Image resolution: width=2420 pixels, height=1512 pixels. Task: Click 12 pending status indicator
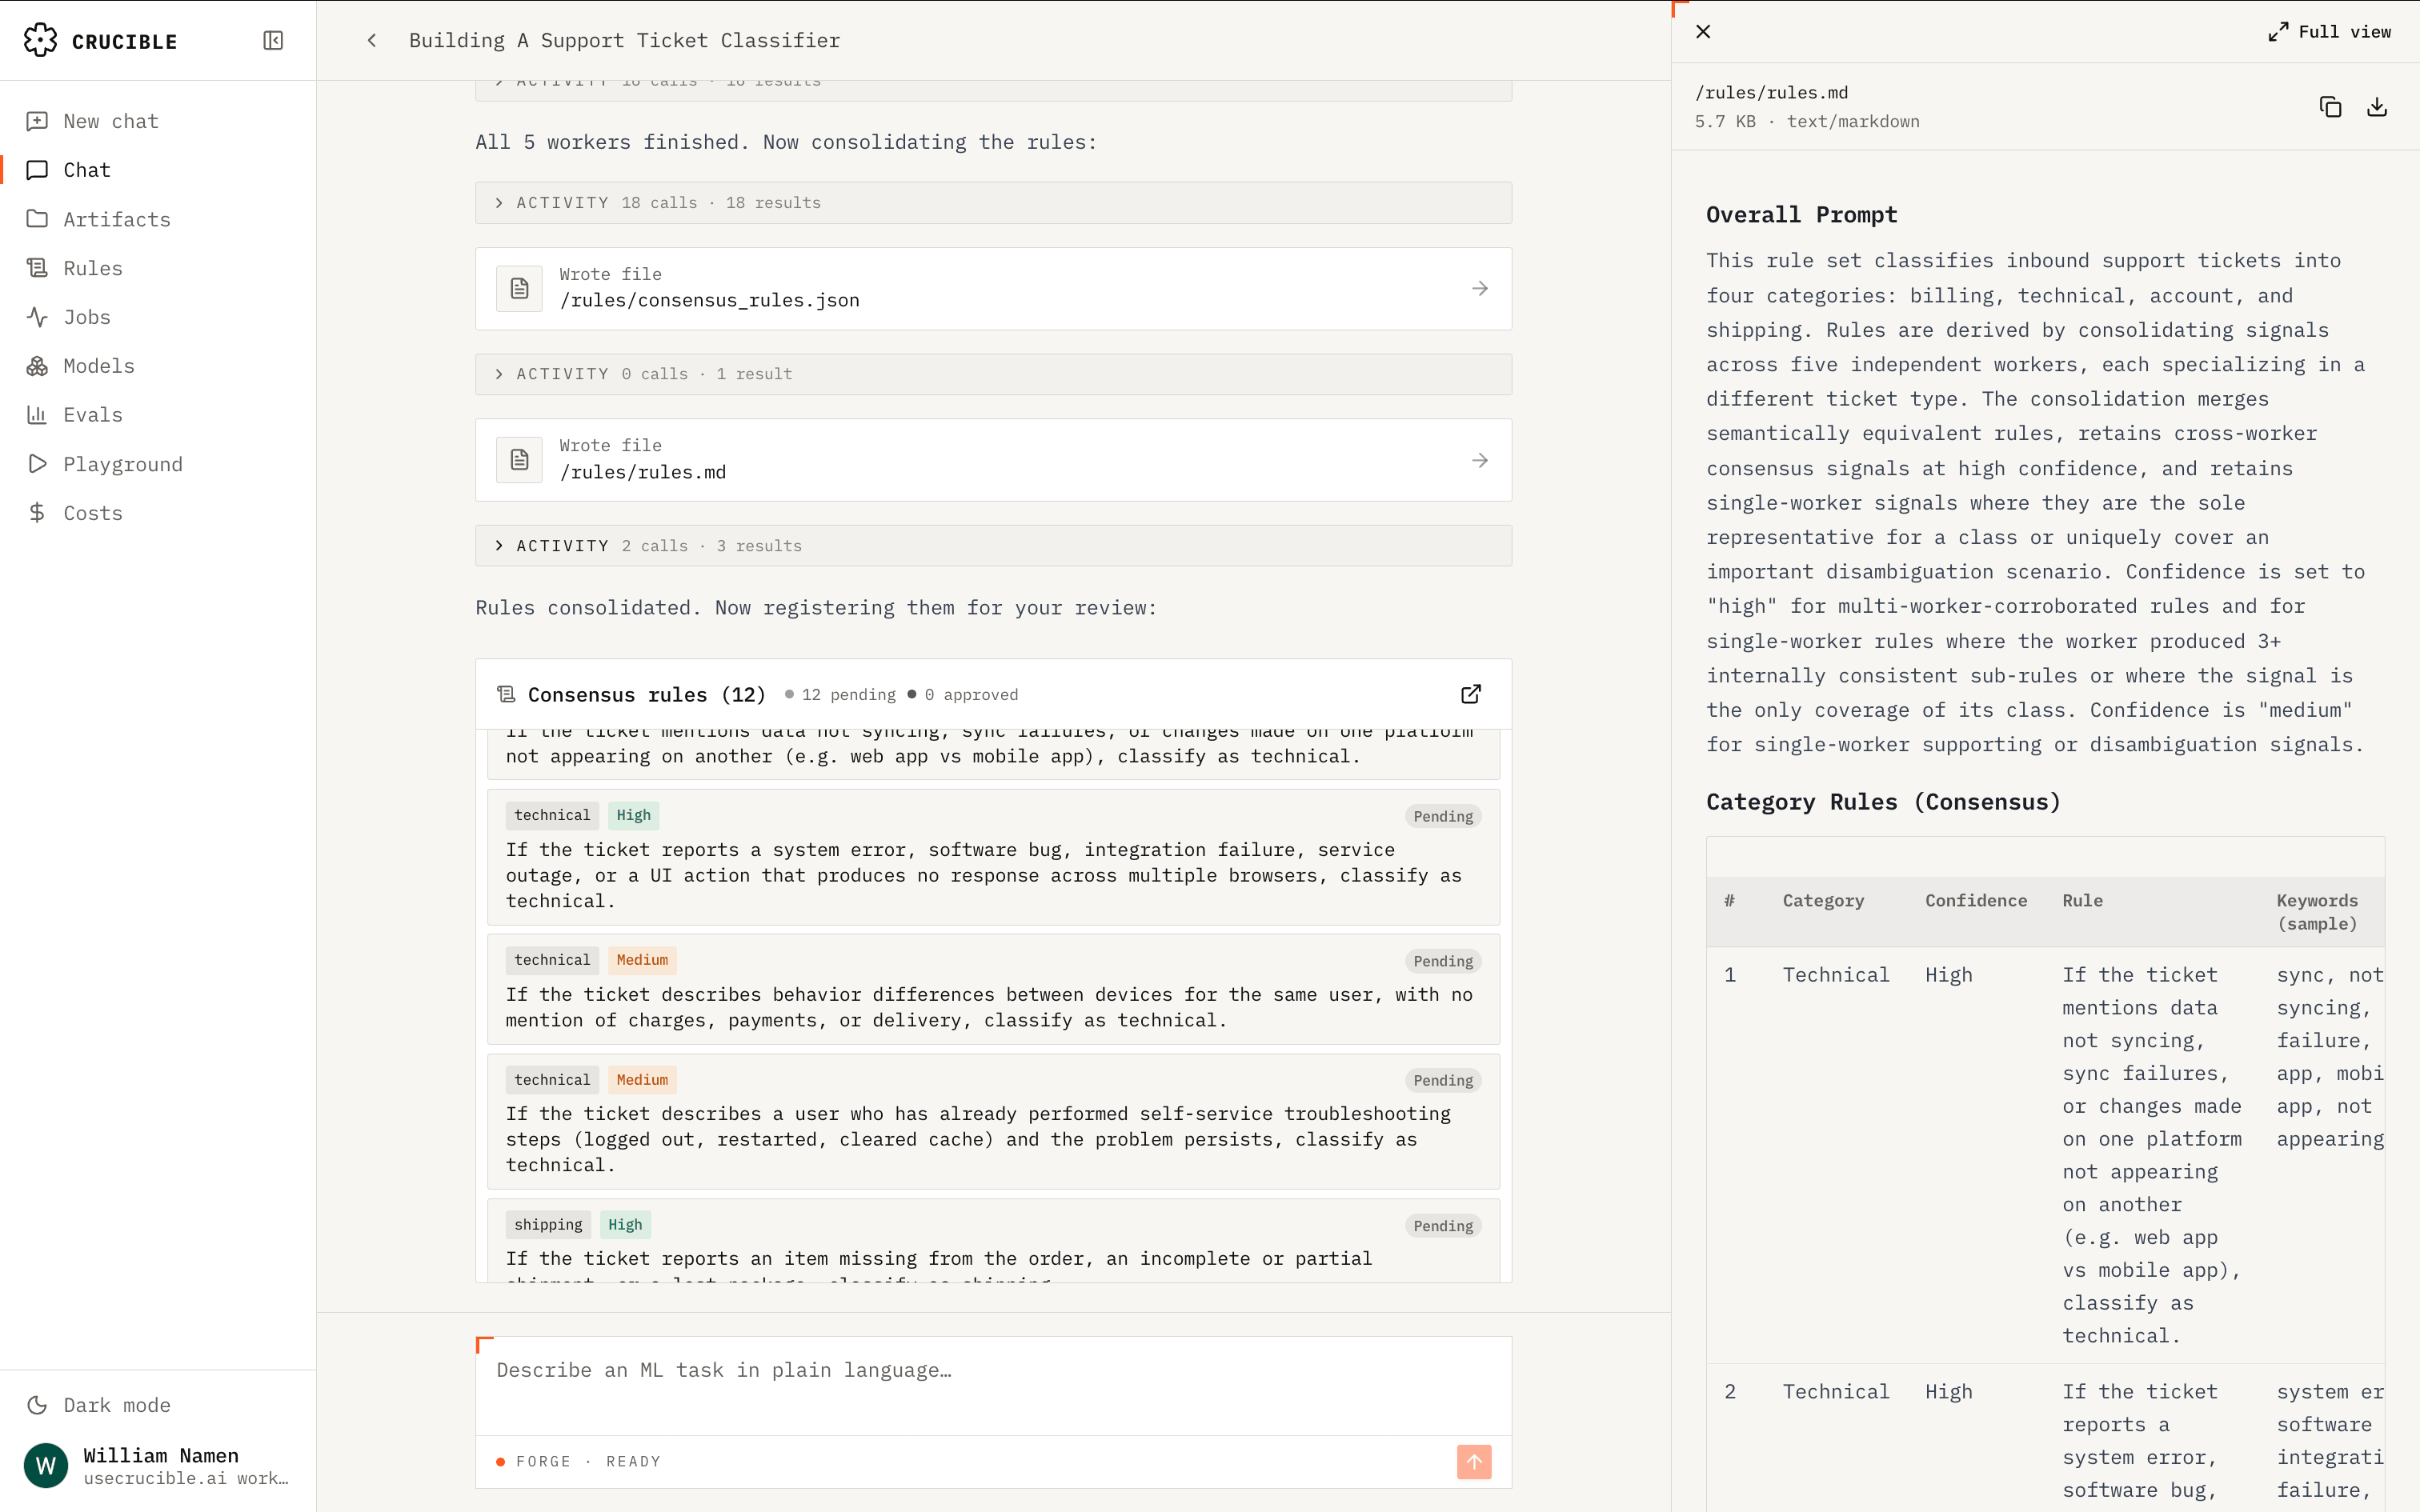point(840,695)
